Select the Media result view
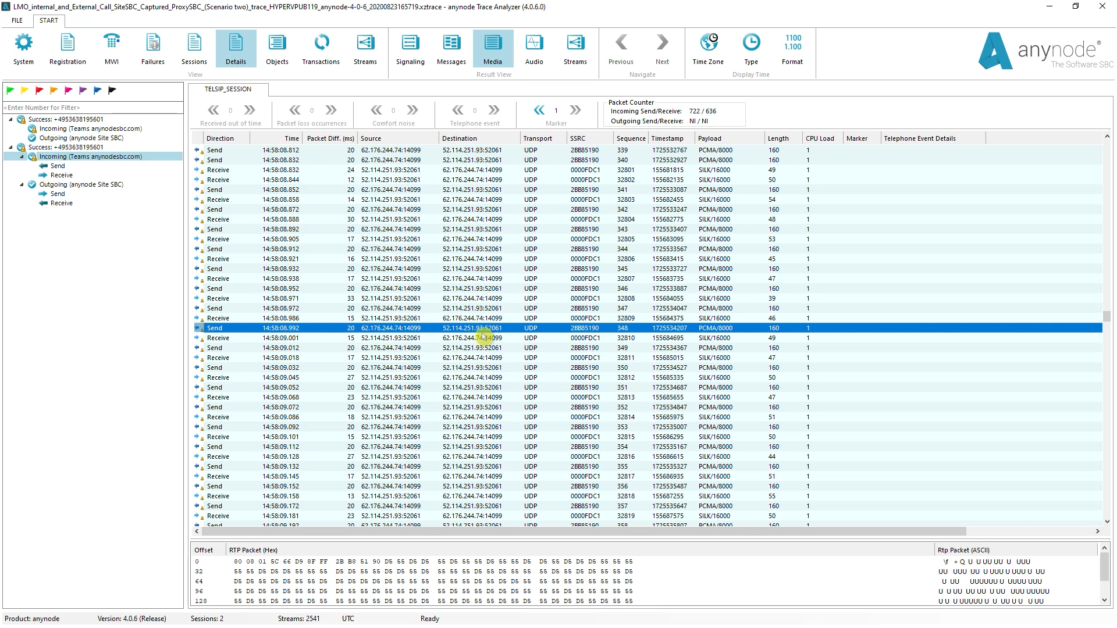This screenshot has height=628, width=1117. 493,49
